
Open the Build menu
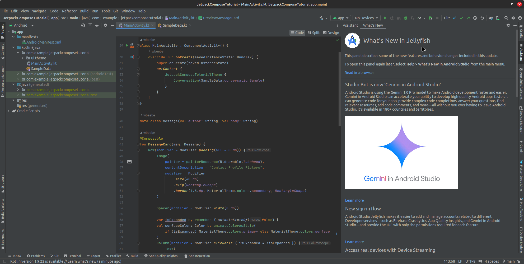pyautogui.click(x=84, y=11)
